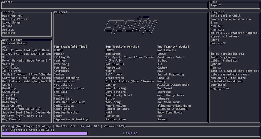This screenshot has width=261, height=139.
Task: Select BIRDS OF A FEATHER track
Action: point(172,109)
